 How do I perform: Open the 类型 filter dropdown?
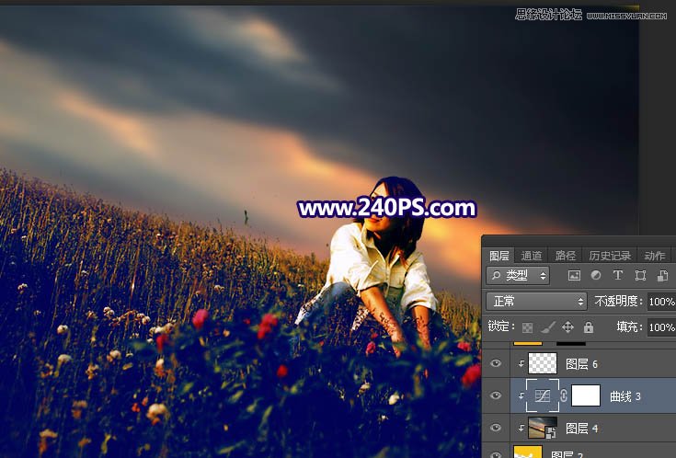coord(518,275)
